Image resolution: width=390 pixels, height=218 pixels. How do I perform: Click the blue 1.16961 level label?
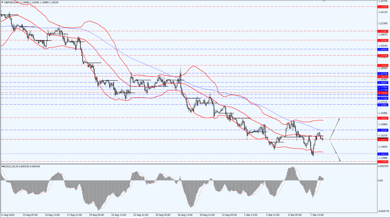(383, 105)
